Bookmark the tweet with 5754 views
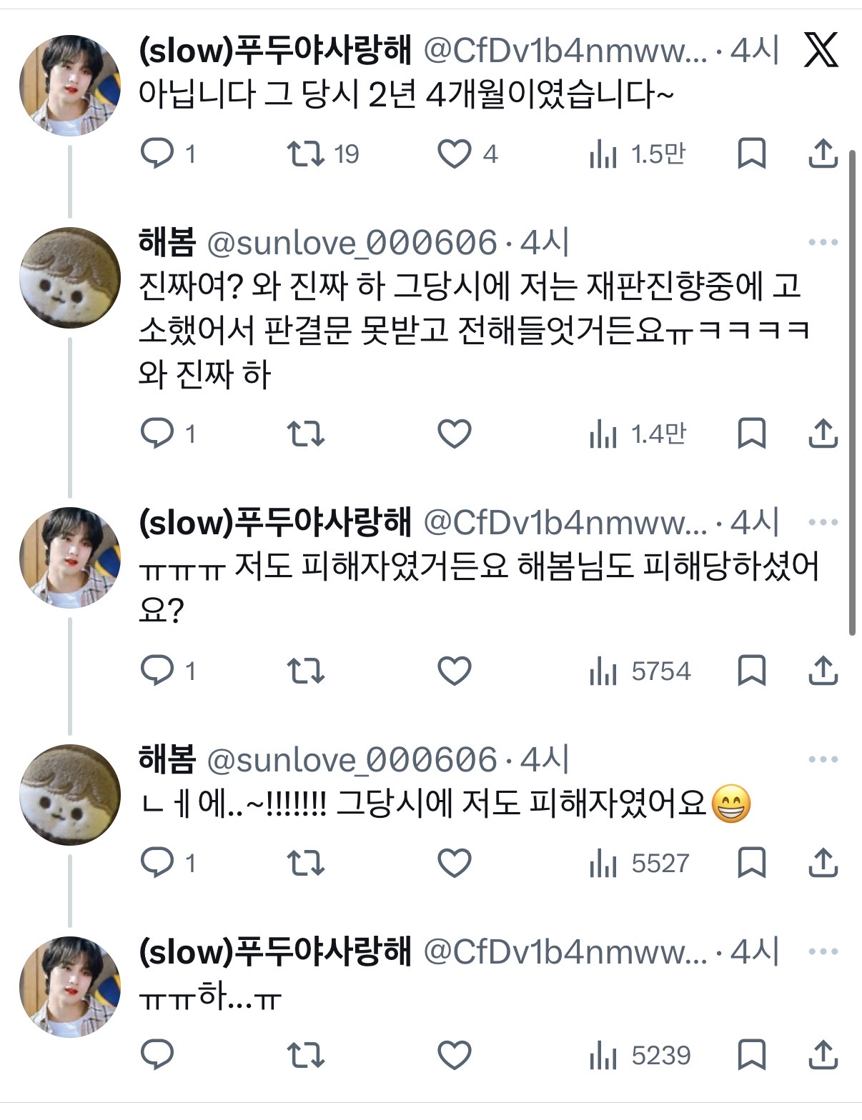Viewport: 862px width, 1120px height. [x=751, y=671]
